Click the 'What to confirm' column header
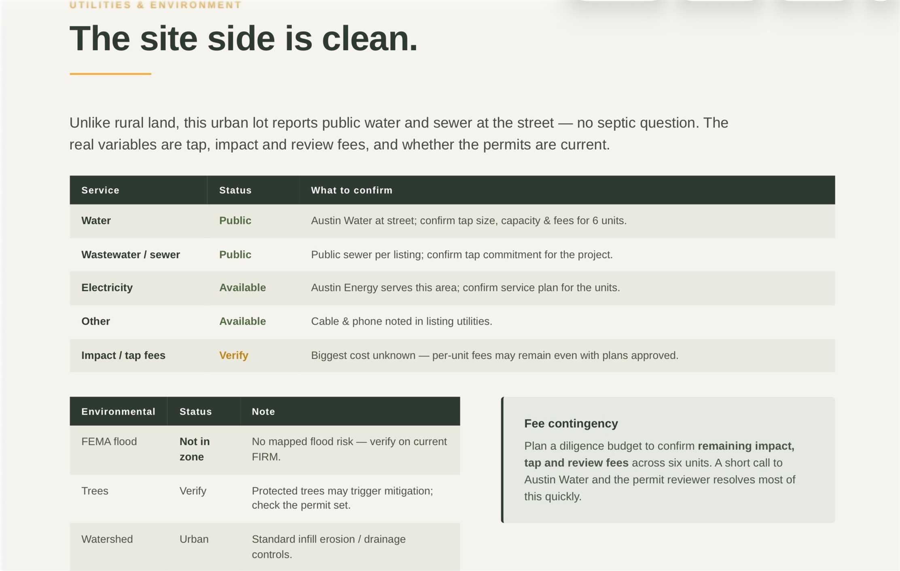This screenshot has width=900, height=571. (352, 190)
